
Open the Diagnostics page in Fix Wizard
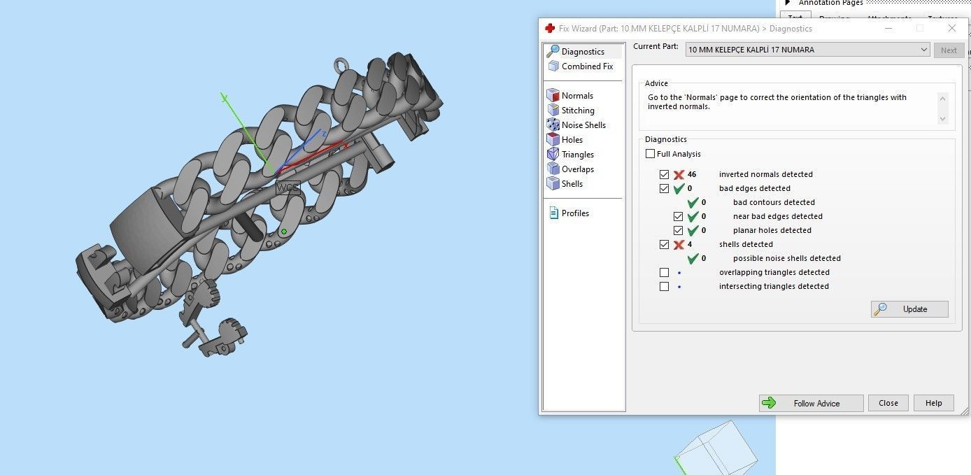pos(583,52)
